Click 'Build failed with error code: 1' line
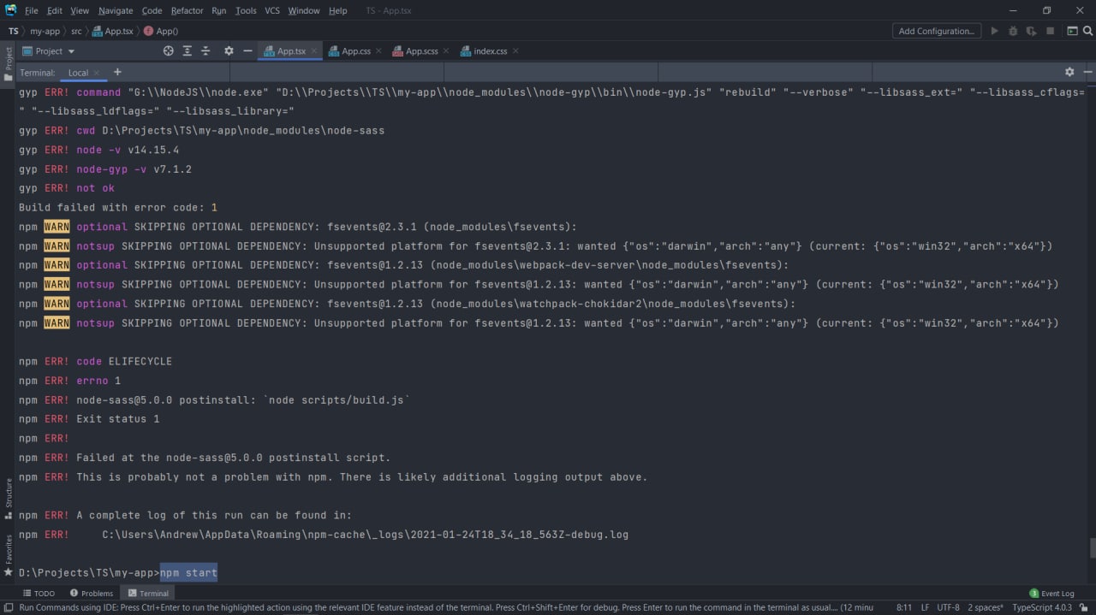 coord(118,208)
